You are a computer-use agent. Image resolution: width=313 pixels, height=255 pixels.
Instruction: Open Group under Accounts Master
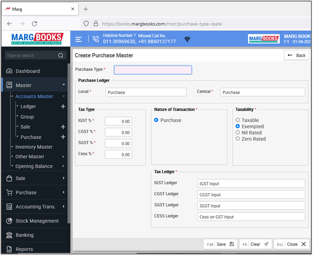(27, 116)
